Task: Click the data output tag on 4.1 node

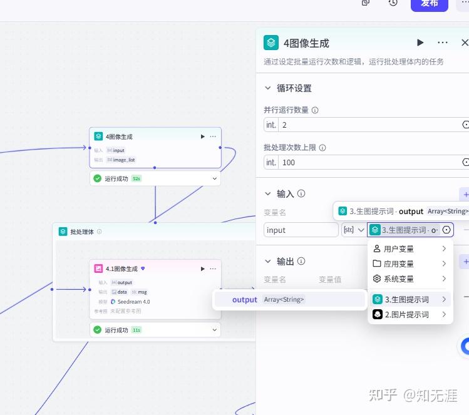Action: point(120,292)
